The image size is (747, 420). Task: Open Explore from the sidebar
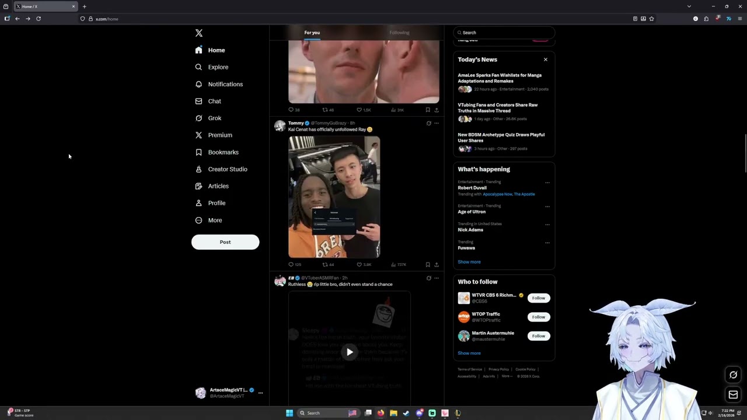pyautogui.click(x=212, y=67)
